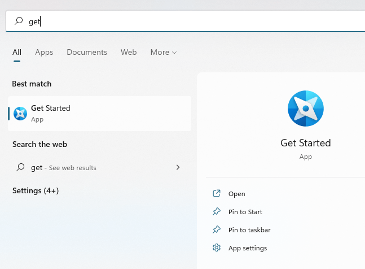The height and width of the screenshot is (269, 365).
Task: Click the web search magnifier icon
Action: (x=20, y=167)
